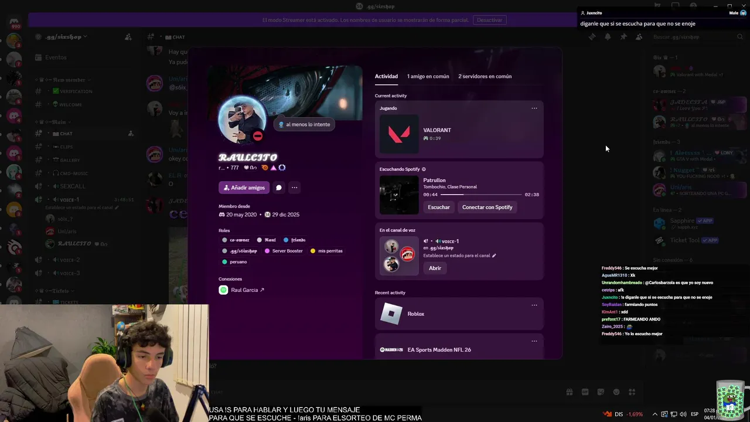Open the 2 servidores en común tab
The image size is (750, 422).
tap(485, 76)
